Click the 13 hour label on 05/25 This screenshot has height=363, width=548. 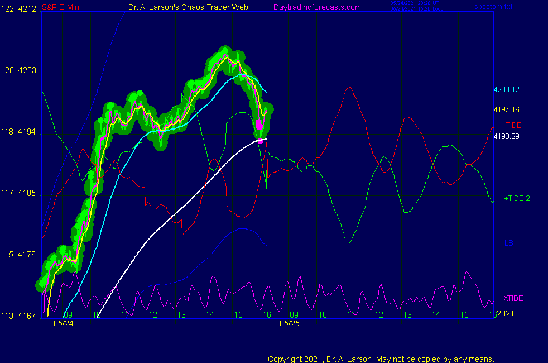point(407,315)
